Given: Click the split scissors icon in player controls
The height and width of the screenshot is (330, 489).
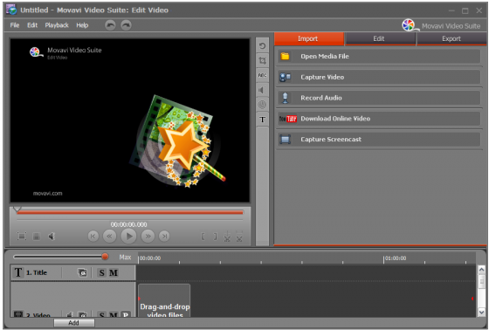Looking at the screenshot, I should (227, 237).
